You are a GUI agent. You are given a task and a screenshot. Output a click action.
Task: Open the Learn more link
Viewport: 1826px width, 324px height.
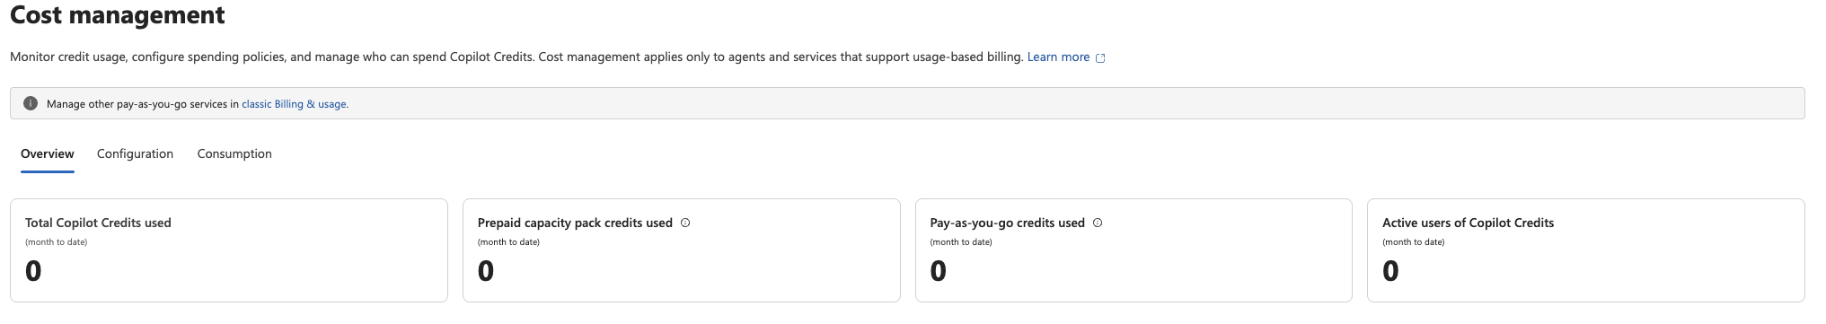tap(1058, 57)
